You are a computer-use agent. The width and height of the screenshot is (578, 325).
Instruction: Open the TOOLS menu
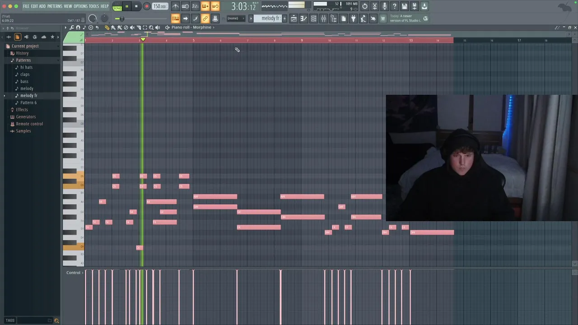[x=94, y=6]
